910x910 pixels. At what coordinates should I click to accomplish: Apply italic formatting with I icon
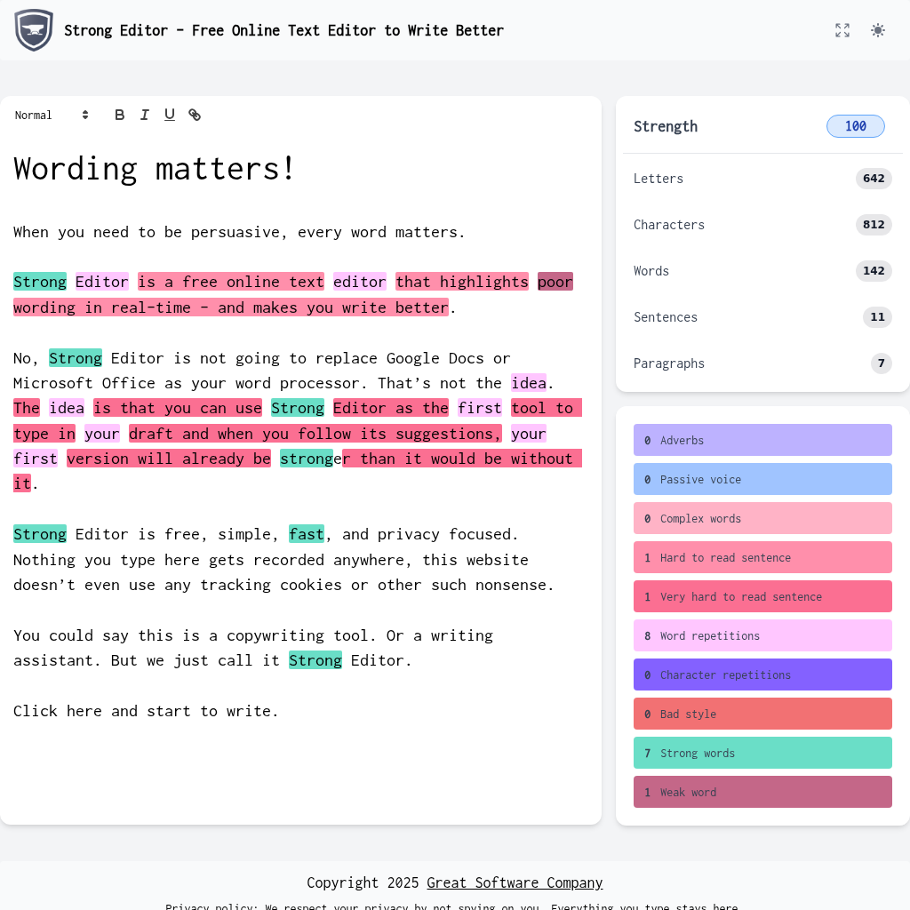(x=145, y=115)
